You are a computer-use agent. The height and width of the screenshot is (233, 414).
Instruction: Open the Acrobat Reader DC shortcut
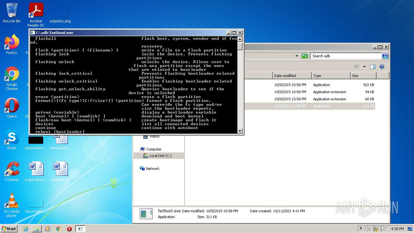[36, 15]
